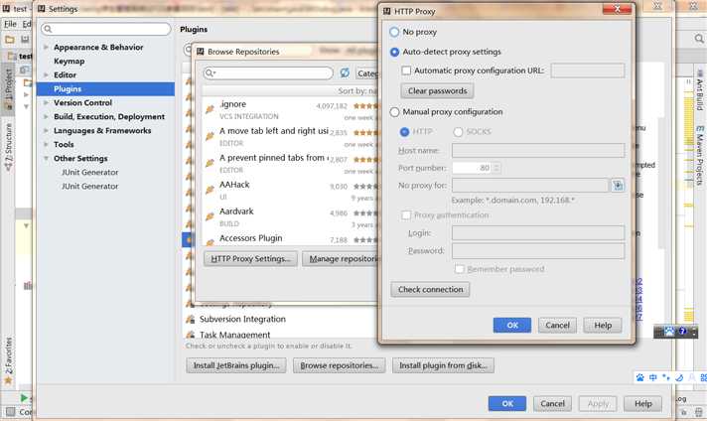This screenshot has height=421, width=707.
Task: Select Auto-detect proxy settings
Action: pyautogui.click(x=394, y=52)
